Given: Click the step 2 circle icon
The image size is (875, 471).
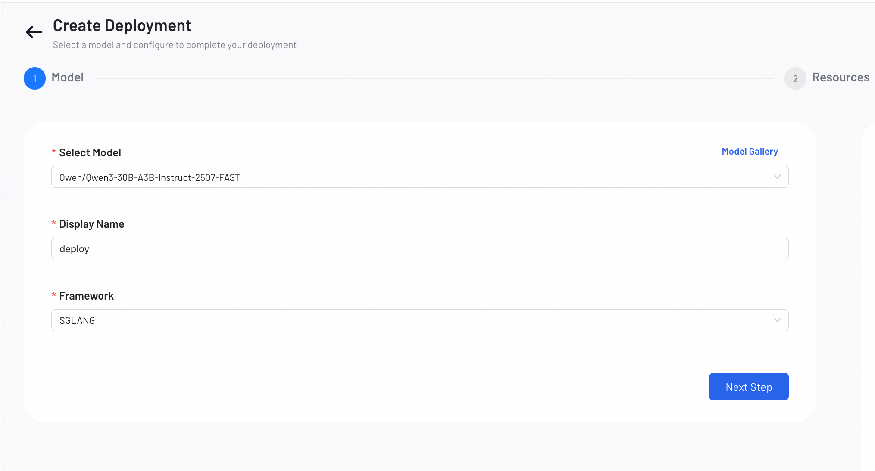Looking at the screenshot, I should tap(795, 78).
